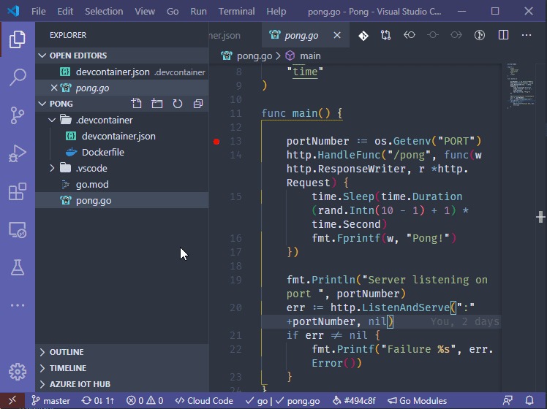The width and height of the screenshot is (547, 409).
Task: Open the Remote Explorer view
Action: (x=17, y=230)
